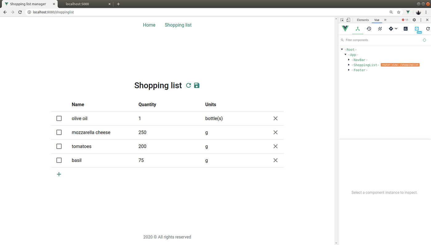Click the router-view /shoppinglist badge
This screenshot has height=245, width=431.
[400, 65]
